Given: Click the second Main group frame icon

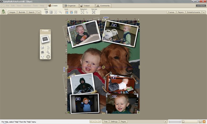Looking at the screenshot, I should (51, 12).
